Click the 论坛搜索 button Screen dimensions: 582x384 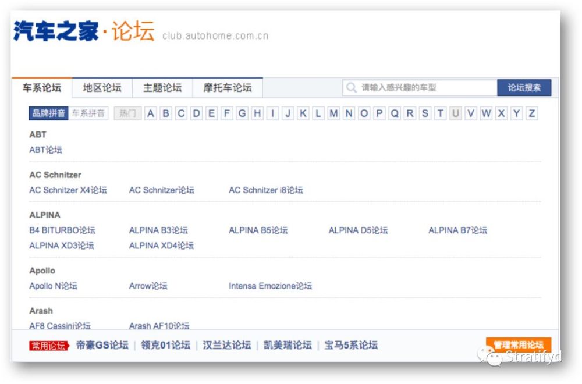tap(524, 87)
